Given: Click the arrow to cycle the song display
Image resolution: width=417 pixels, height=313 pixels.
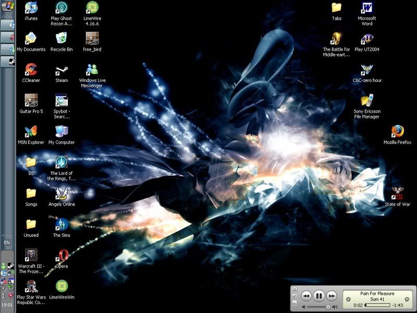Looking at the screenshot, I should point(348,298).
